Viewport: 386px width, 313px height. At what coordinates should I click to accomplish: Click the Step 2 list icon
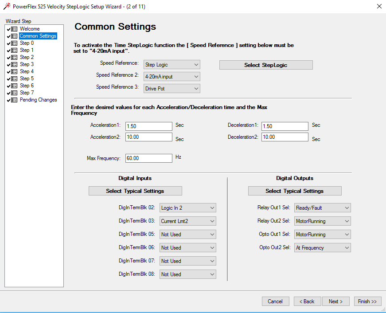point(14,57)
